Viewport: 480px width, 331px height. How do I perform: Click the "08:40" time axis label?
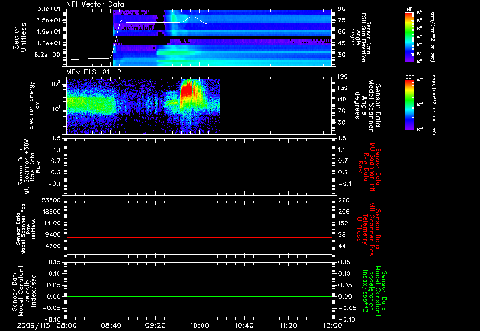(111, 325)
